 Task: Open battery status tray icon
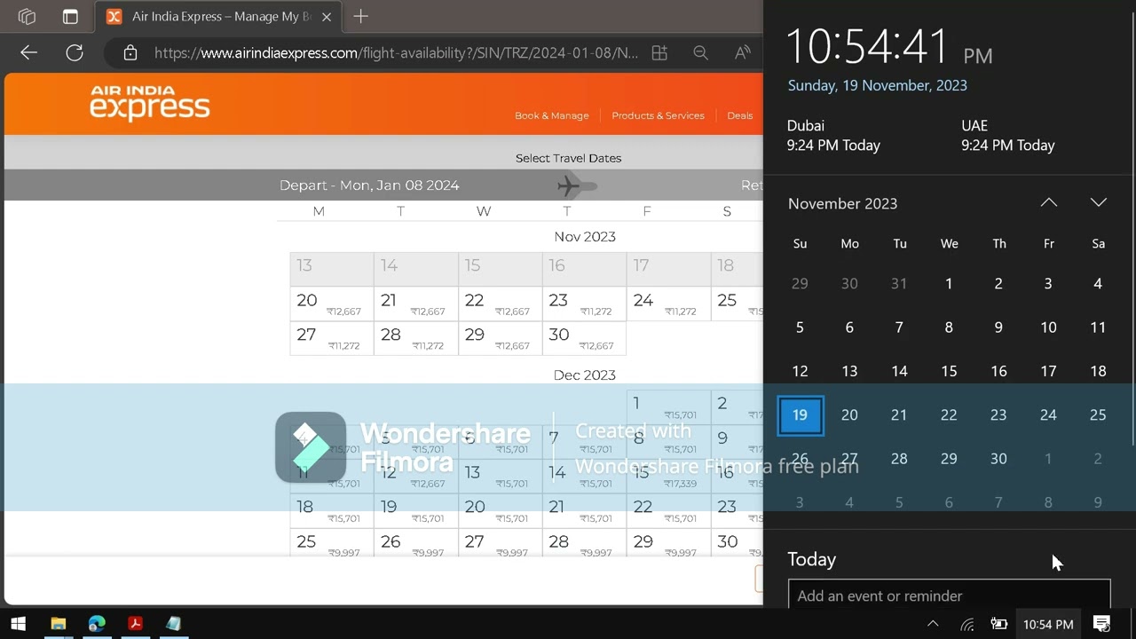coord(998,624)
